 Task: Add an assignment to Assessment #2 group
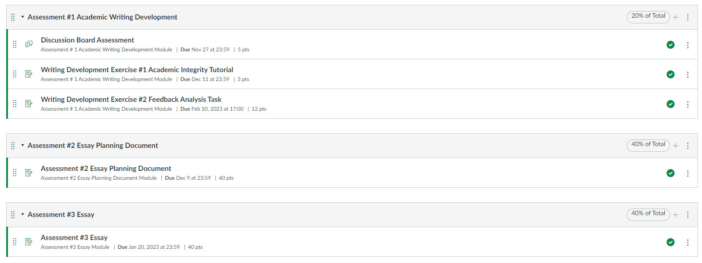[x=675, y=146]
